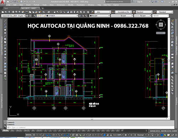Switch to the DV-02 layout tab
178x138 pixels.
[39, 131]
